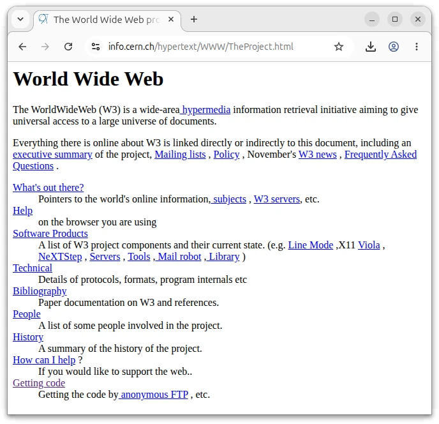Follow the What's out there? link
This screenshot has width=439, height=424.
[x=48, y=188]
